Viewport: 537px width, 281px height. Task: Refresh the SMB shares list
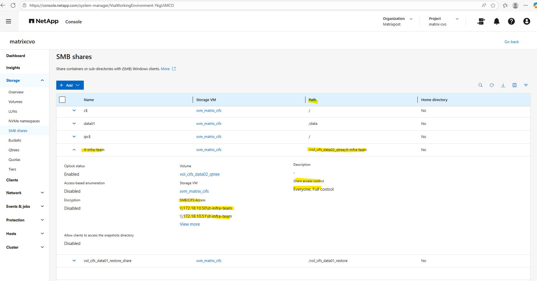[x=492, y=85]
